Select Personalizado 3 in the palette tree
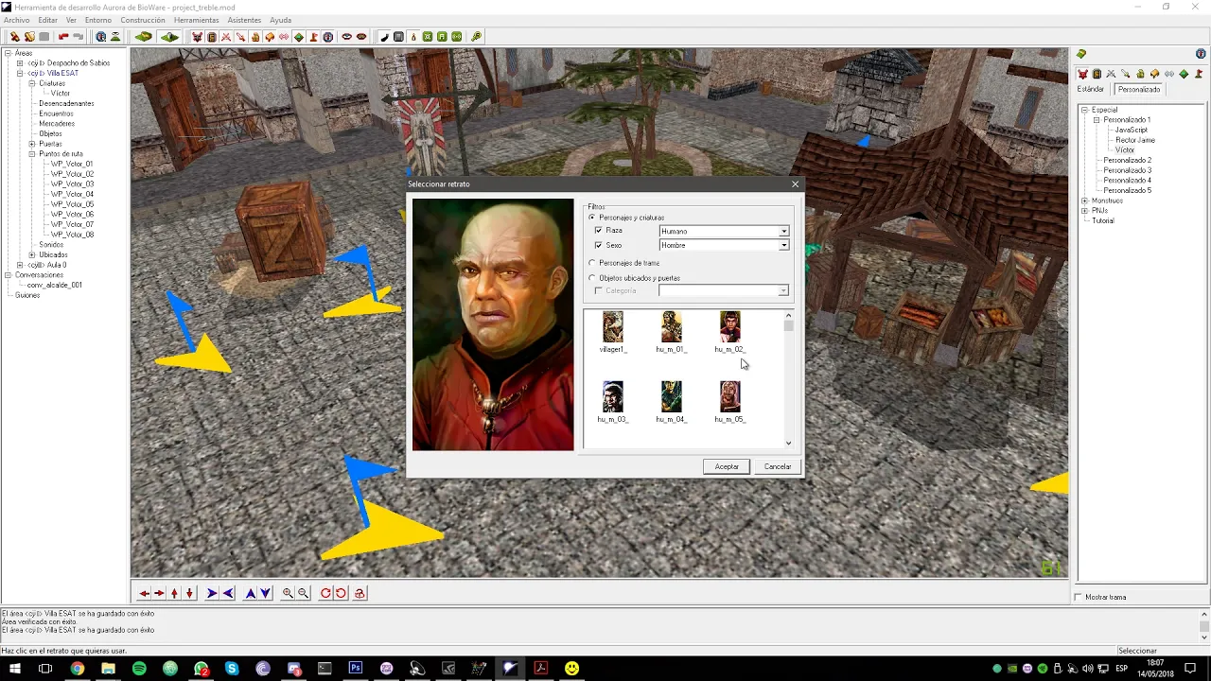 (x=1127, y=170)
